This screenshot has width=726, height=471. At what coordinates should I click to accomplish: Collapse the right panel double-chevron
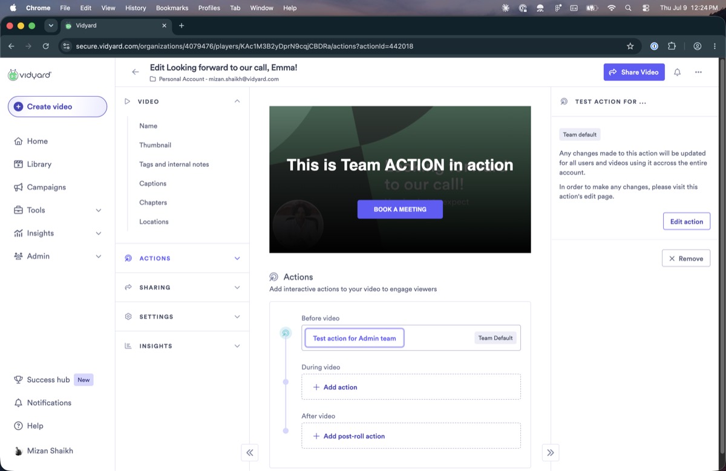tap(550, 452)
